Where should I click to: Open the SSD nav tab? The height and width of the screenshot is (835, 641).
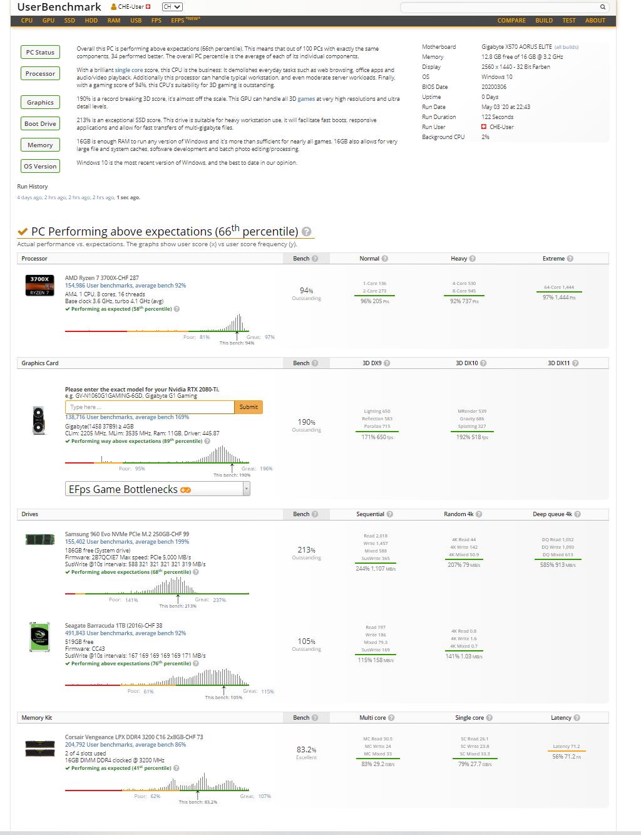coord(69,21)
